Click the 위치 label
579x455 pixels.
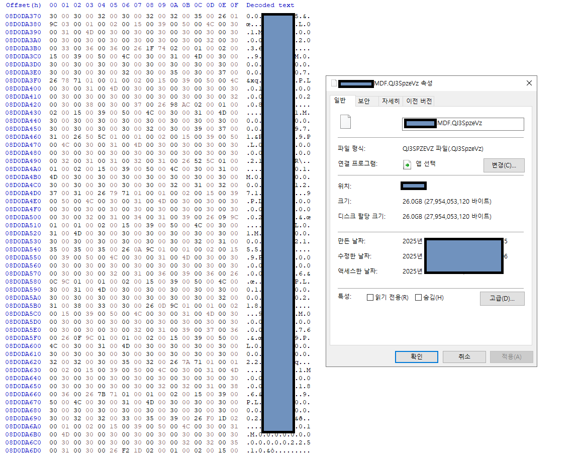click(x=345, y=186)
